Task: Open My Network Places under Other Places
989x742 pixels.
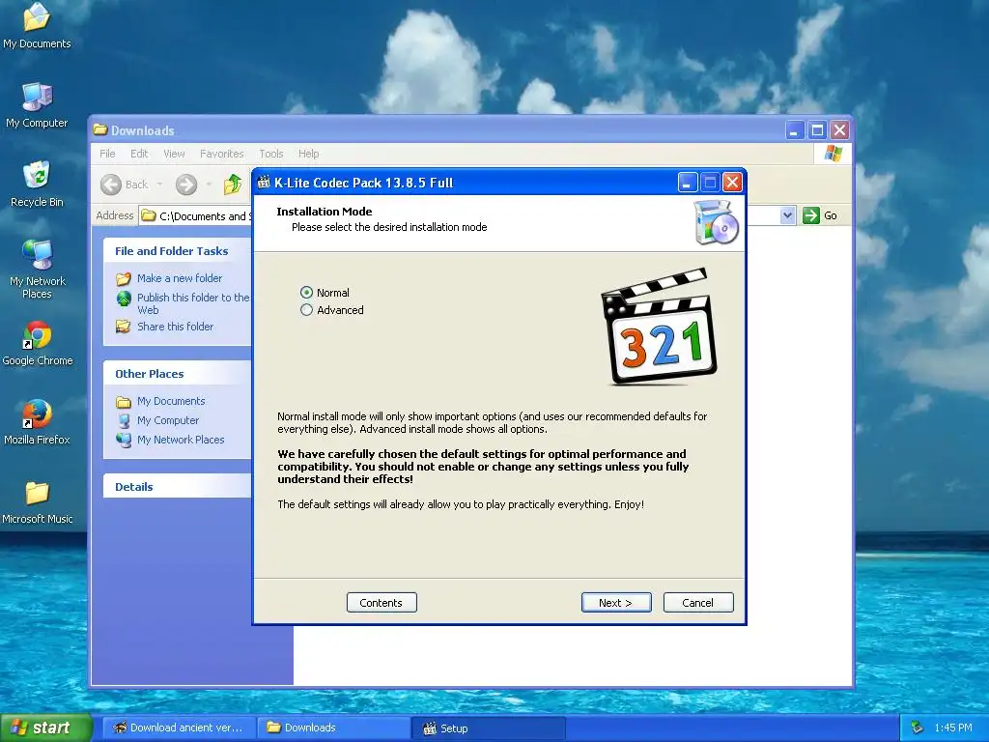Action: pos(181,440)
